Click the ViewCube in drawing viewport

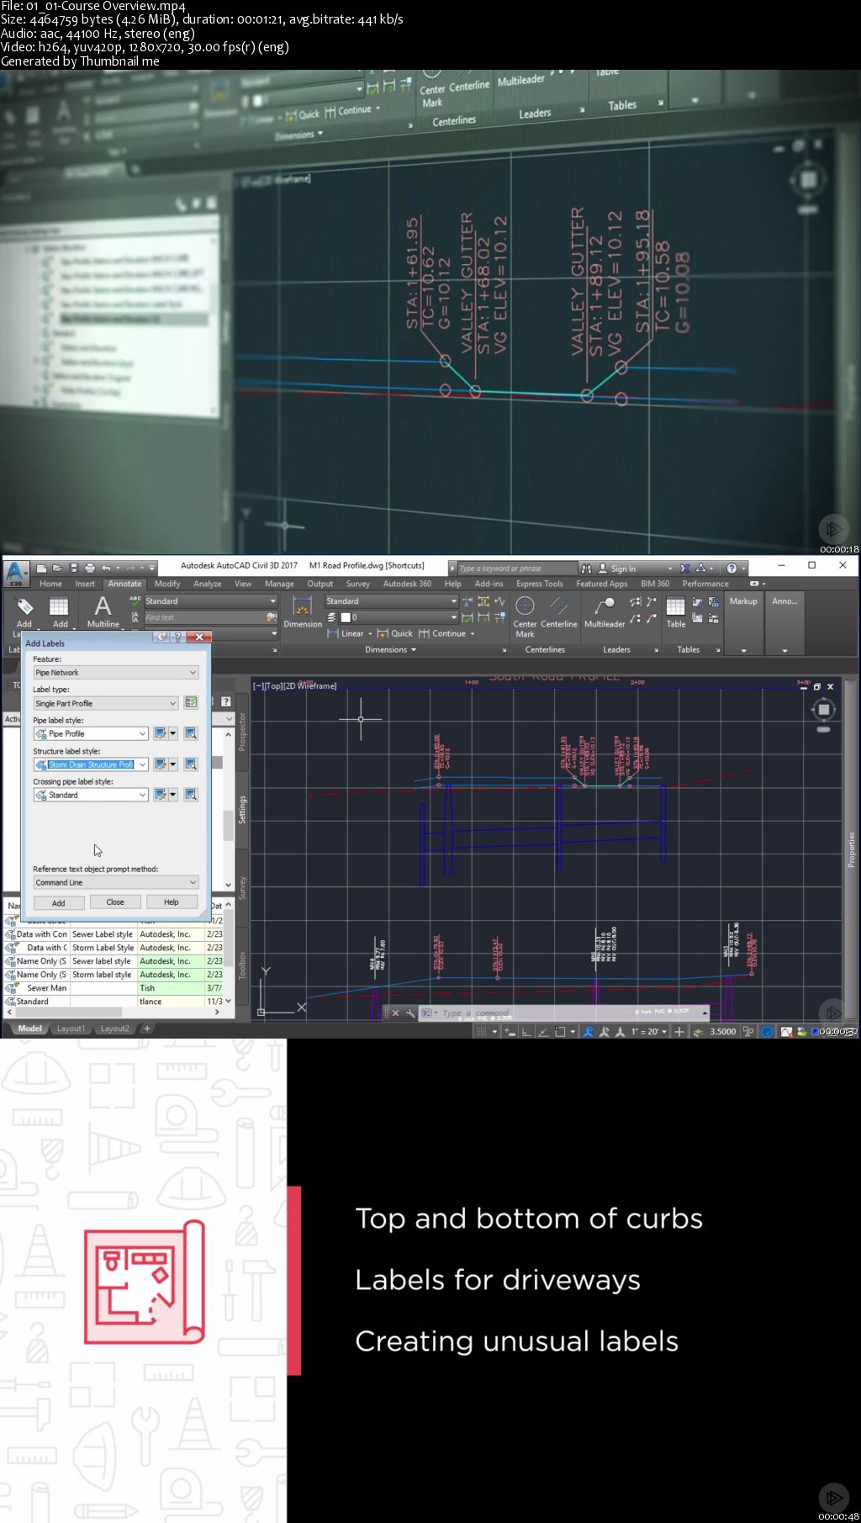click(824, 711)
